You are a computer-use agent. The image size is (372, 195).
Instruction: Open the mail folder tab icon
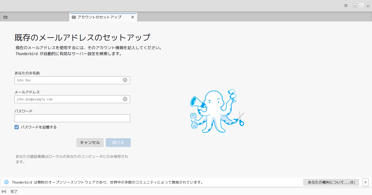tap(5, 17)
